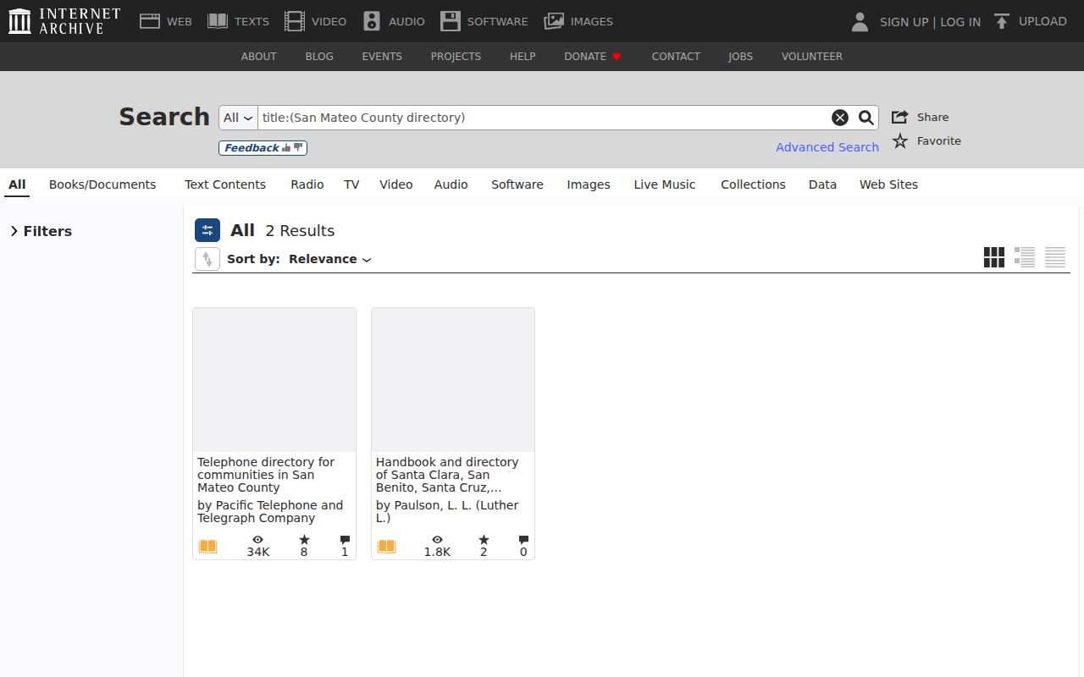Screen dimensions: 1084x677
Task: Toggle the blue search options button
Action: (207, 230)
